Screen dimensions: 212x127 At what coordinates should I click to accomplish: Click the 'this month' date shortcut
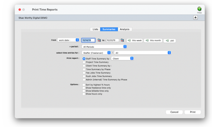153,40
